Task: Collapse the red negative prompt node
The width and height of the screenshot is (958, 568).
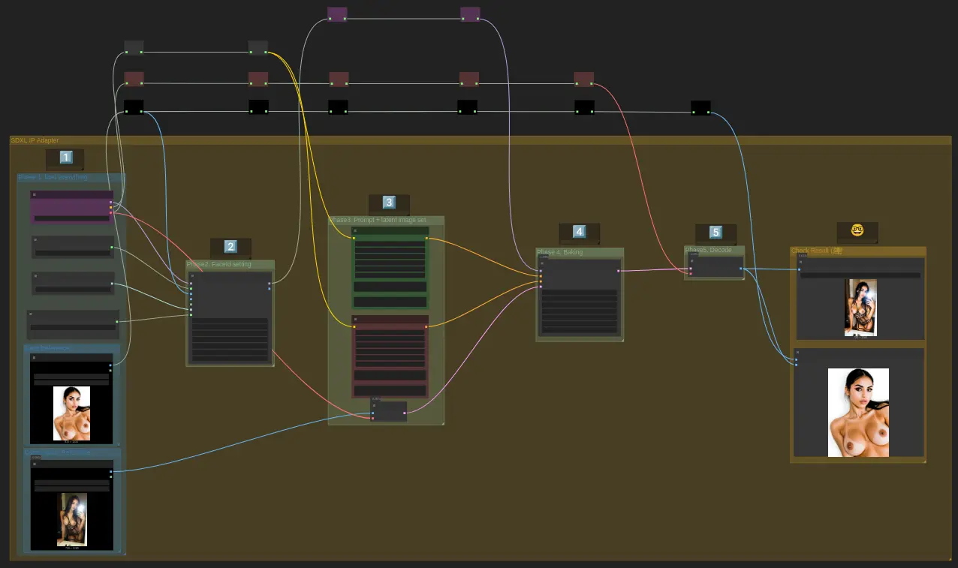Action: [x=356, y=320]
